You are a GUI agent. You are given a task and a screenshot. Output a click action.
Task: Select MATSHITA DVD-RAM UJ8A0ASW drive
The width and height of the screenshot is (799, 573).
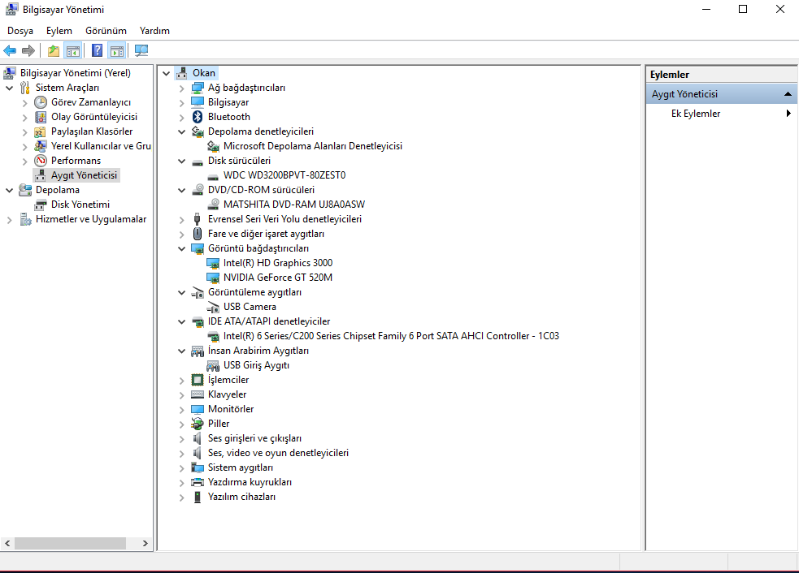(294, 205)
